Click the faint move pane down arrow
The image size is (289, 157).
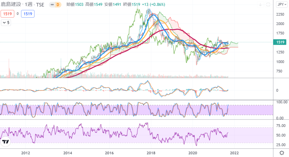point(260,5)
